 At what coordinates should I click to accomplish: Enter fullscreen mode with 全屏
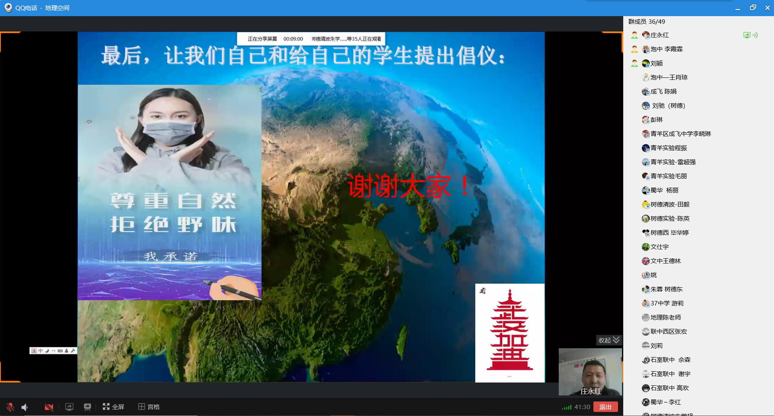coord(113,407)
